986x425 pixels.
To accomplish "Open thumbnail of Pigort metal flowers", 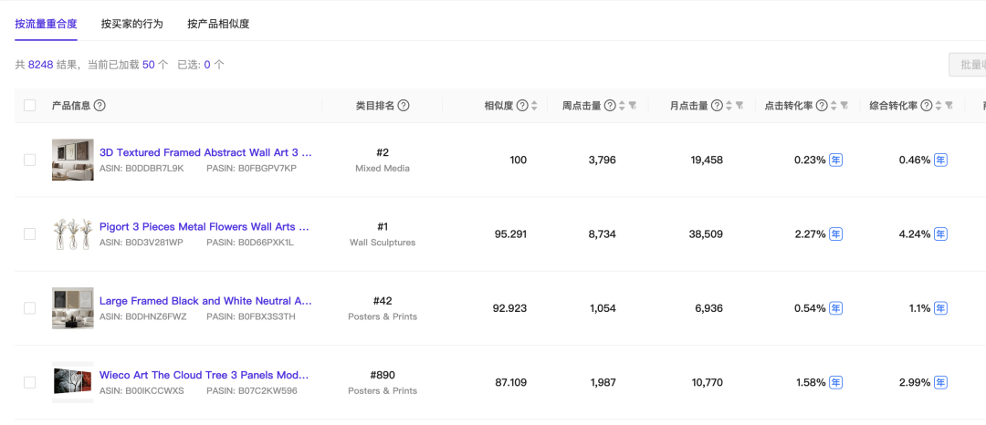I will [x=73, y=233].
